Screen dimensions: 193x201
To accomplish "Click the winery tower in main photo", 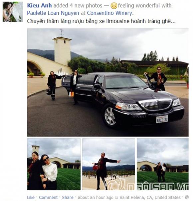I will pos(62,51).
